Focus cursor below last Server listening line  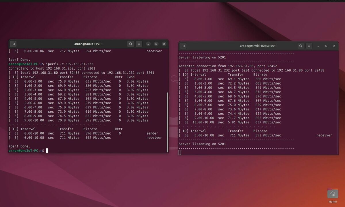(180, 152)
